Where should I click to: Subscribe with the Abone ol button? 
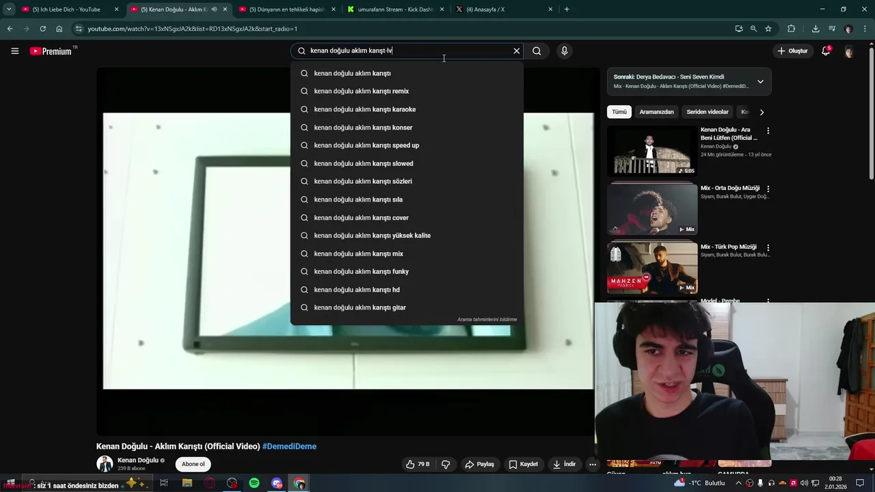(193, 464)
